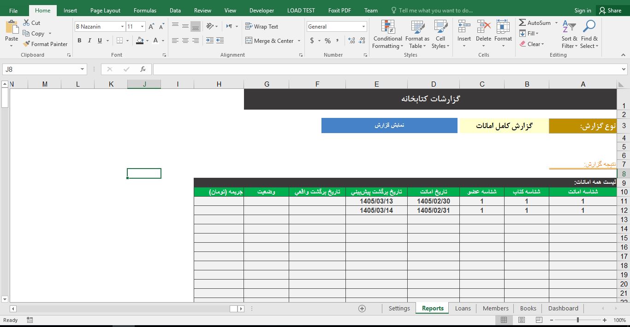The width and height of the screenshot is (630, 327).
Task: Switch to the Page Layout tab
Action: pos(105,10)
